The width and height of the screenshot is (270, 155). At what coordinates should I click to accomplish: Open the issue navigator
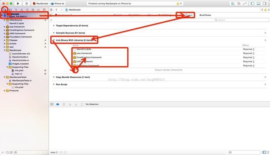22,10
